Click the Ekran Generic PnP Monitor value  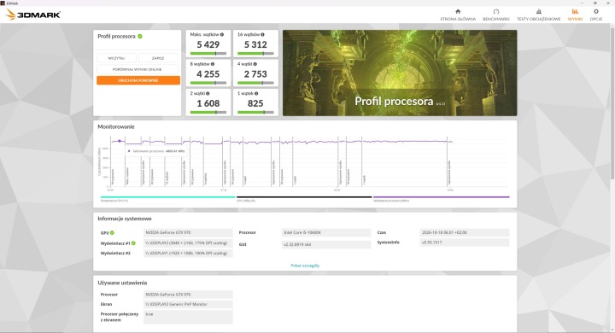(188, 304)
